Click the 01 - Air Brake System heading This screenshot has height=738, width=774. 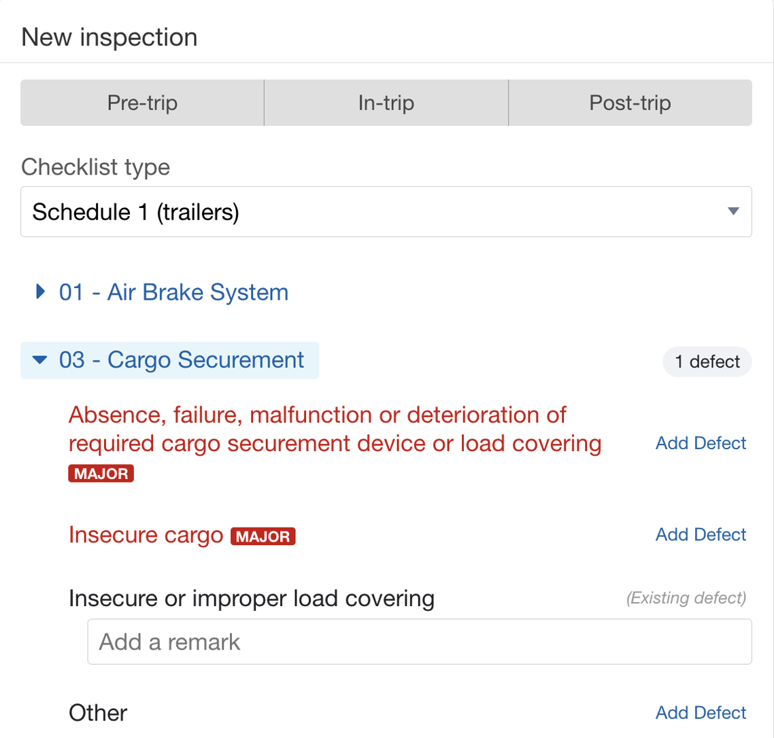173,293
